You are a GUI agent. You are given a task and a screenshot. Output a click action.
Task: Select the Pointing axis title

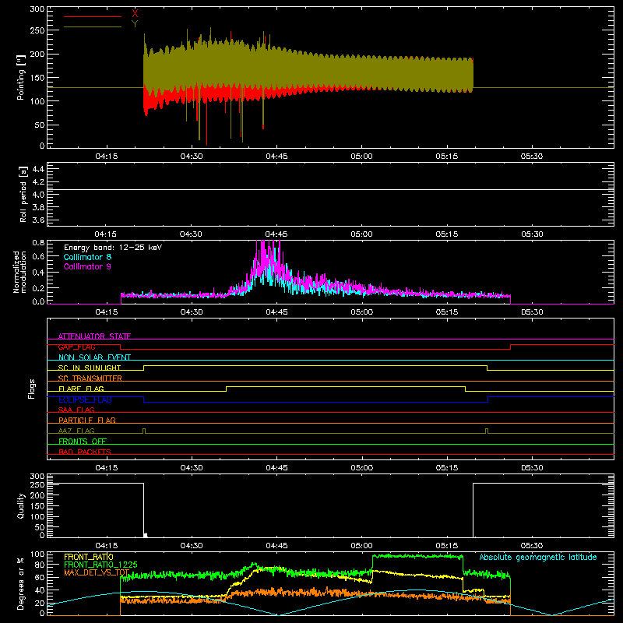21,77
